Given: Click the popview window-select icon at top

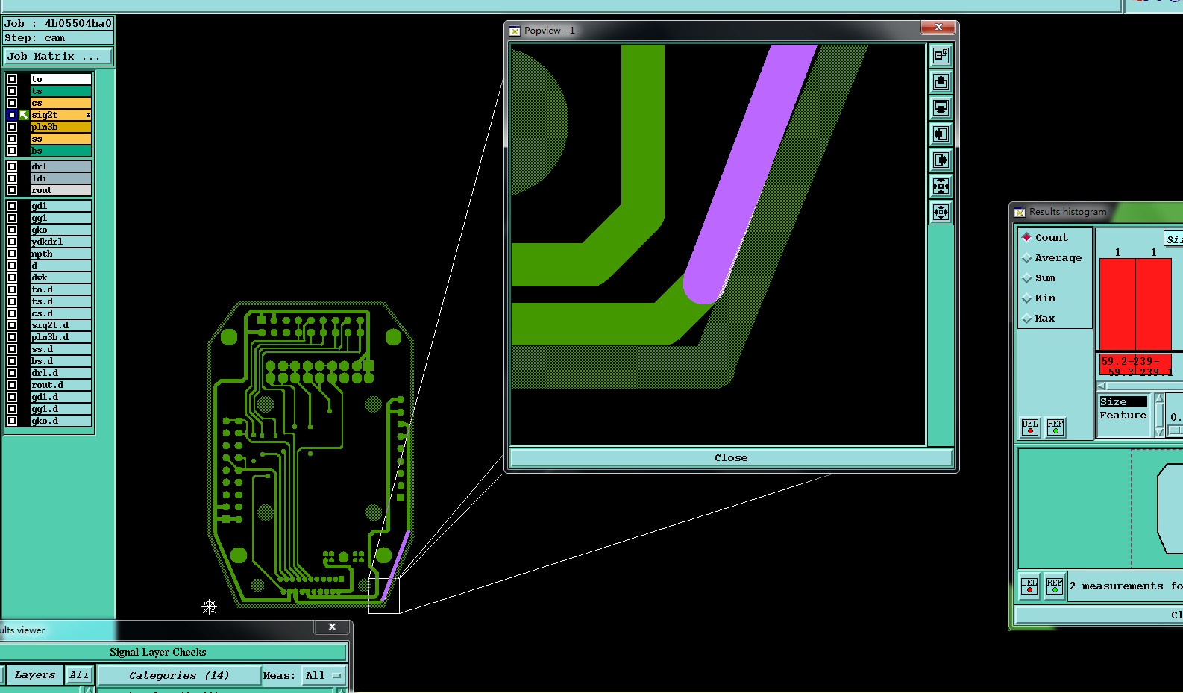Looking at the screenshot, I should click(941, 55).
